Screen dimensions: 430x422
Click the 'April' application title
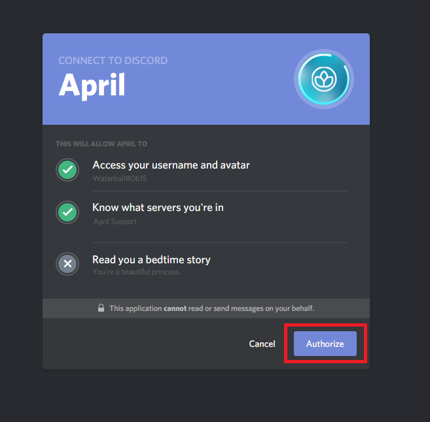tap(92, 86)
